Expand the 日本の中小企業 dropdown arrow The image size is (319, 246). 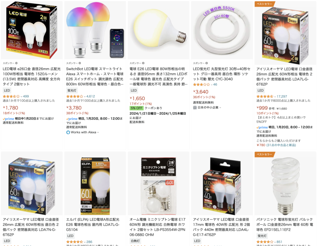(220, 107)
